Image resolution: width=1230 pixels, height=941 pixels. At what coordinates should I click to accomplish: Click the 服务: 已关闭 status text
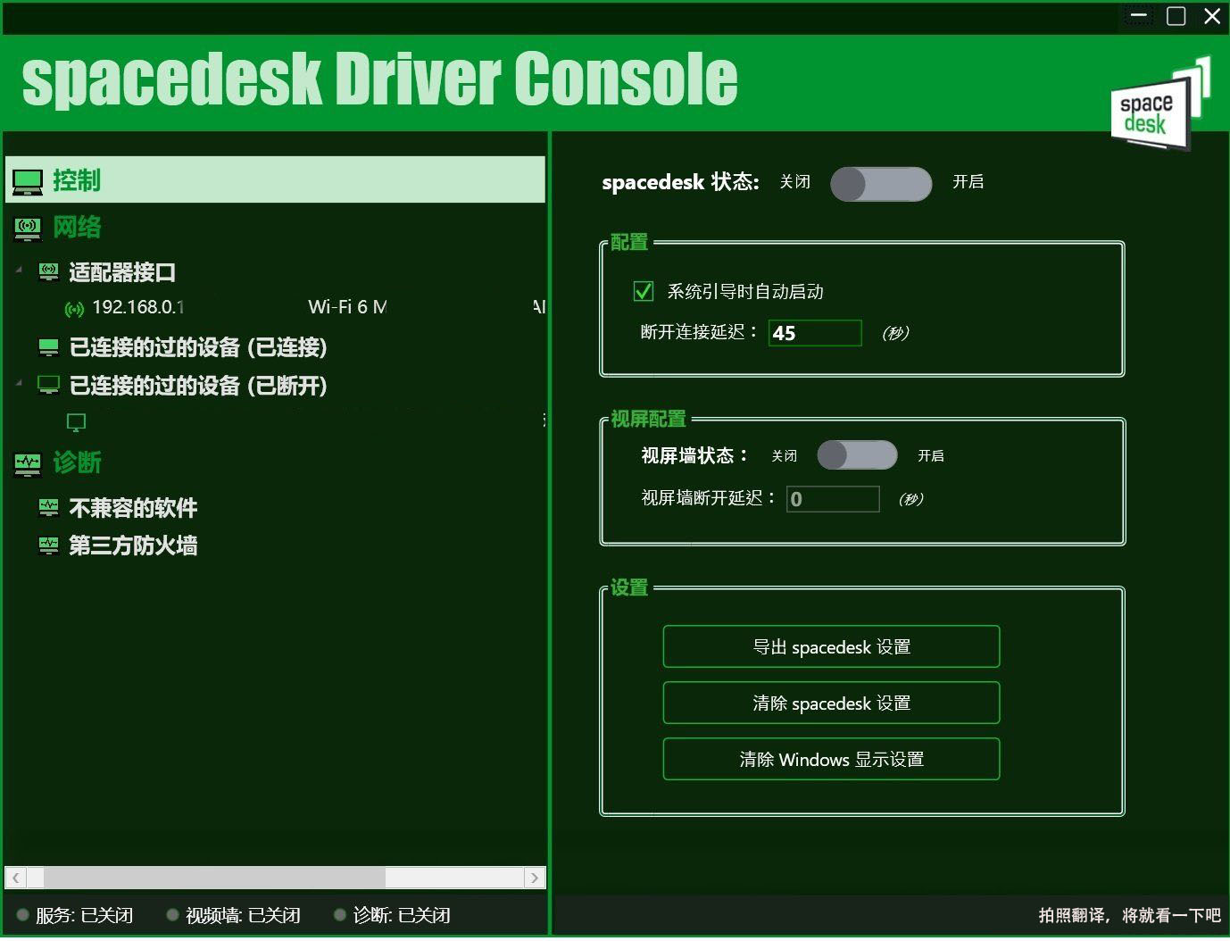pyautogui.click(x=84, y=915)
